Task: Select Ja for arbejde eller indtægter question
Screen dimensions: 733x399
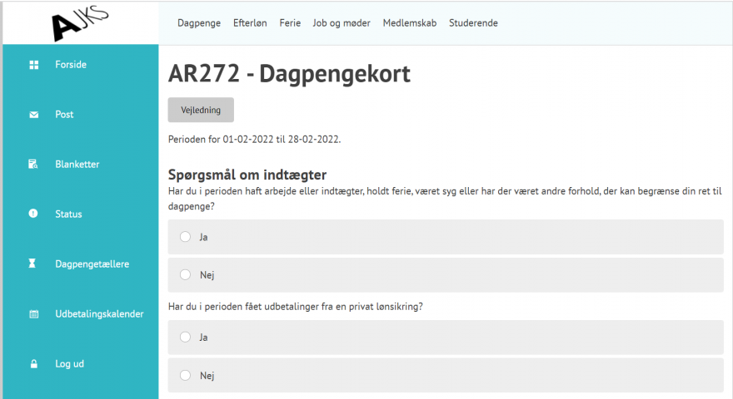Action: click(x=446, y=237)
